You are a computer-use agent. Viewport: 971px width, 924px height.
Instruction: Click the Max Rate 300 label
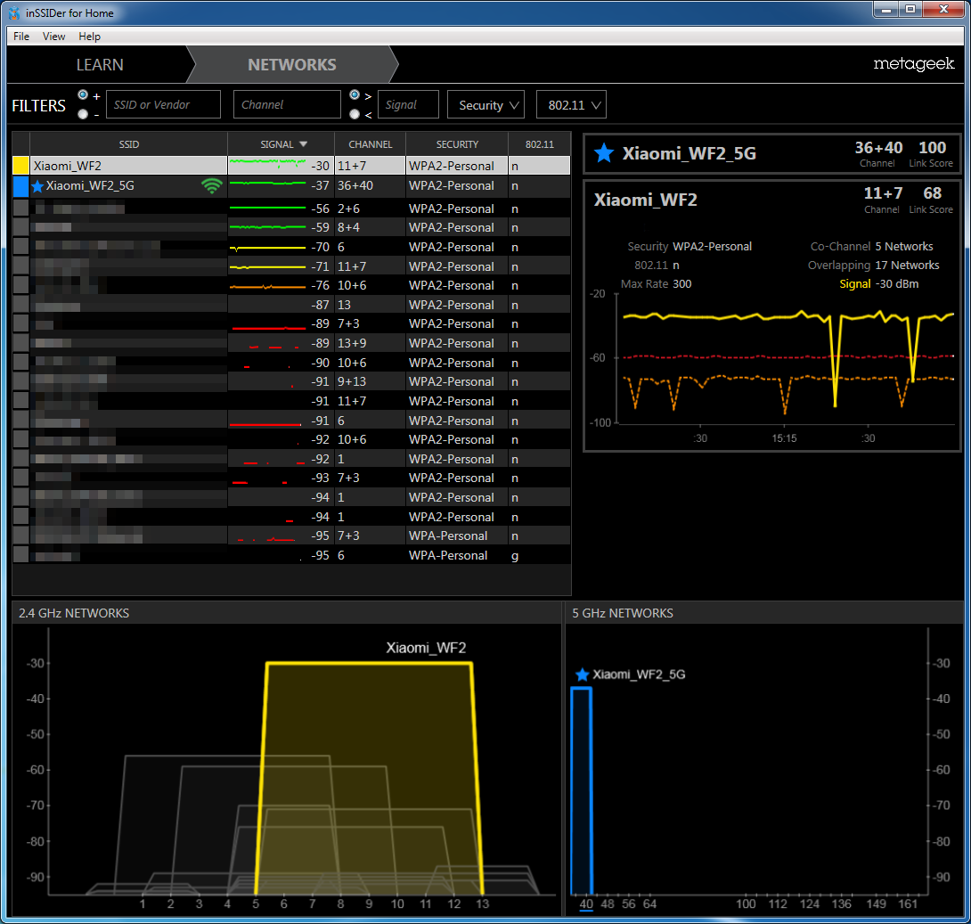coord(656,283)
